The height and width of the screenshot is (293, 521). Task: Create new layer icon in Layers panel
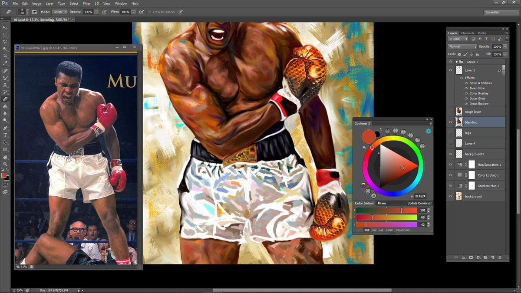492,257
